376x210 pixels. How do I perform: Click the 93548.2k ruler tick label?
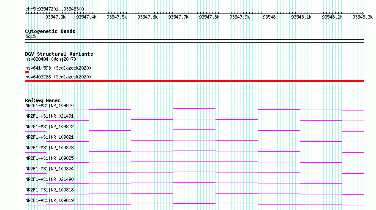(x=332, y=17)
